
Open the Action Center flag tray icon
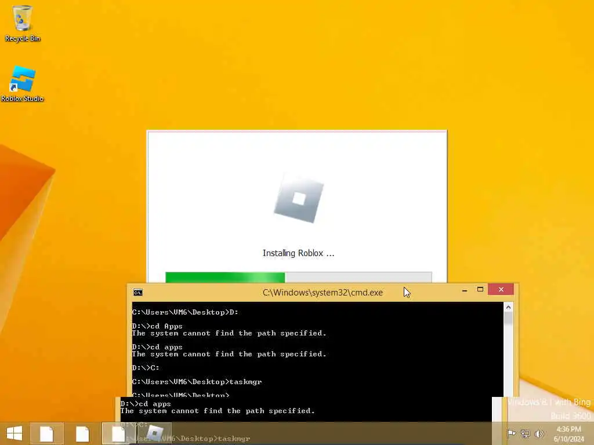coord(512,433)
